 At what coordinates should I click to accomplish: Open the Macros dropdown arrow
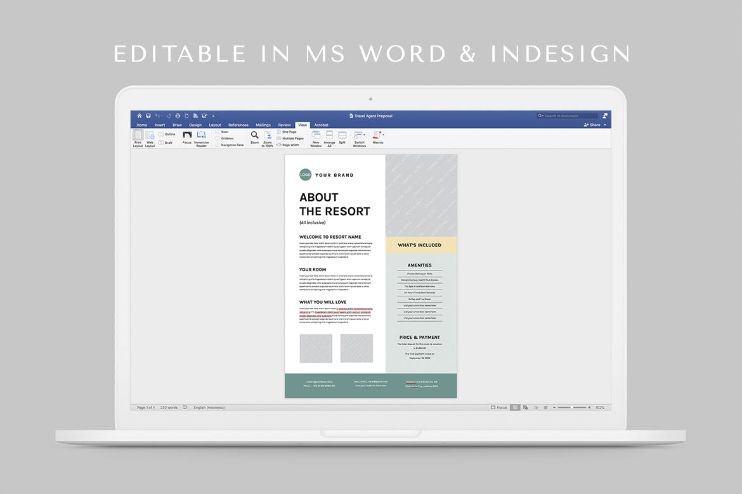[384, 135]
